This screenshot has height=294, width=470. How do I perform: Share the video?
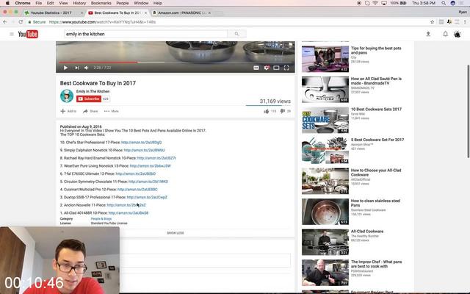90,111
